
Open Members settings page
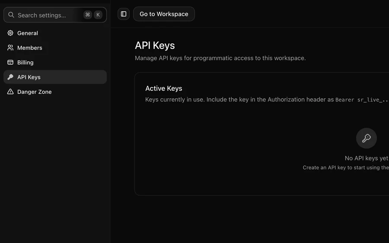click(55, 47)
